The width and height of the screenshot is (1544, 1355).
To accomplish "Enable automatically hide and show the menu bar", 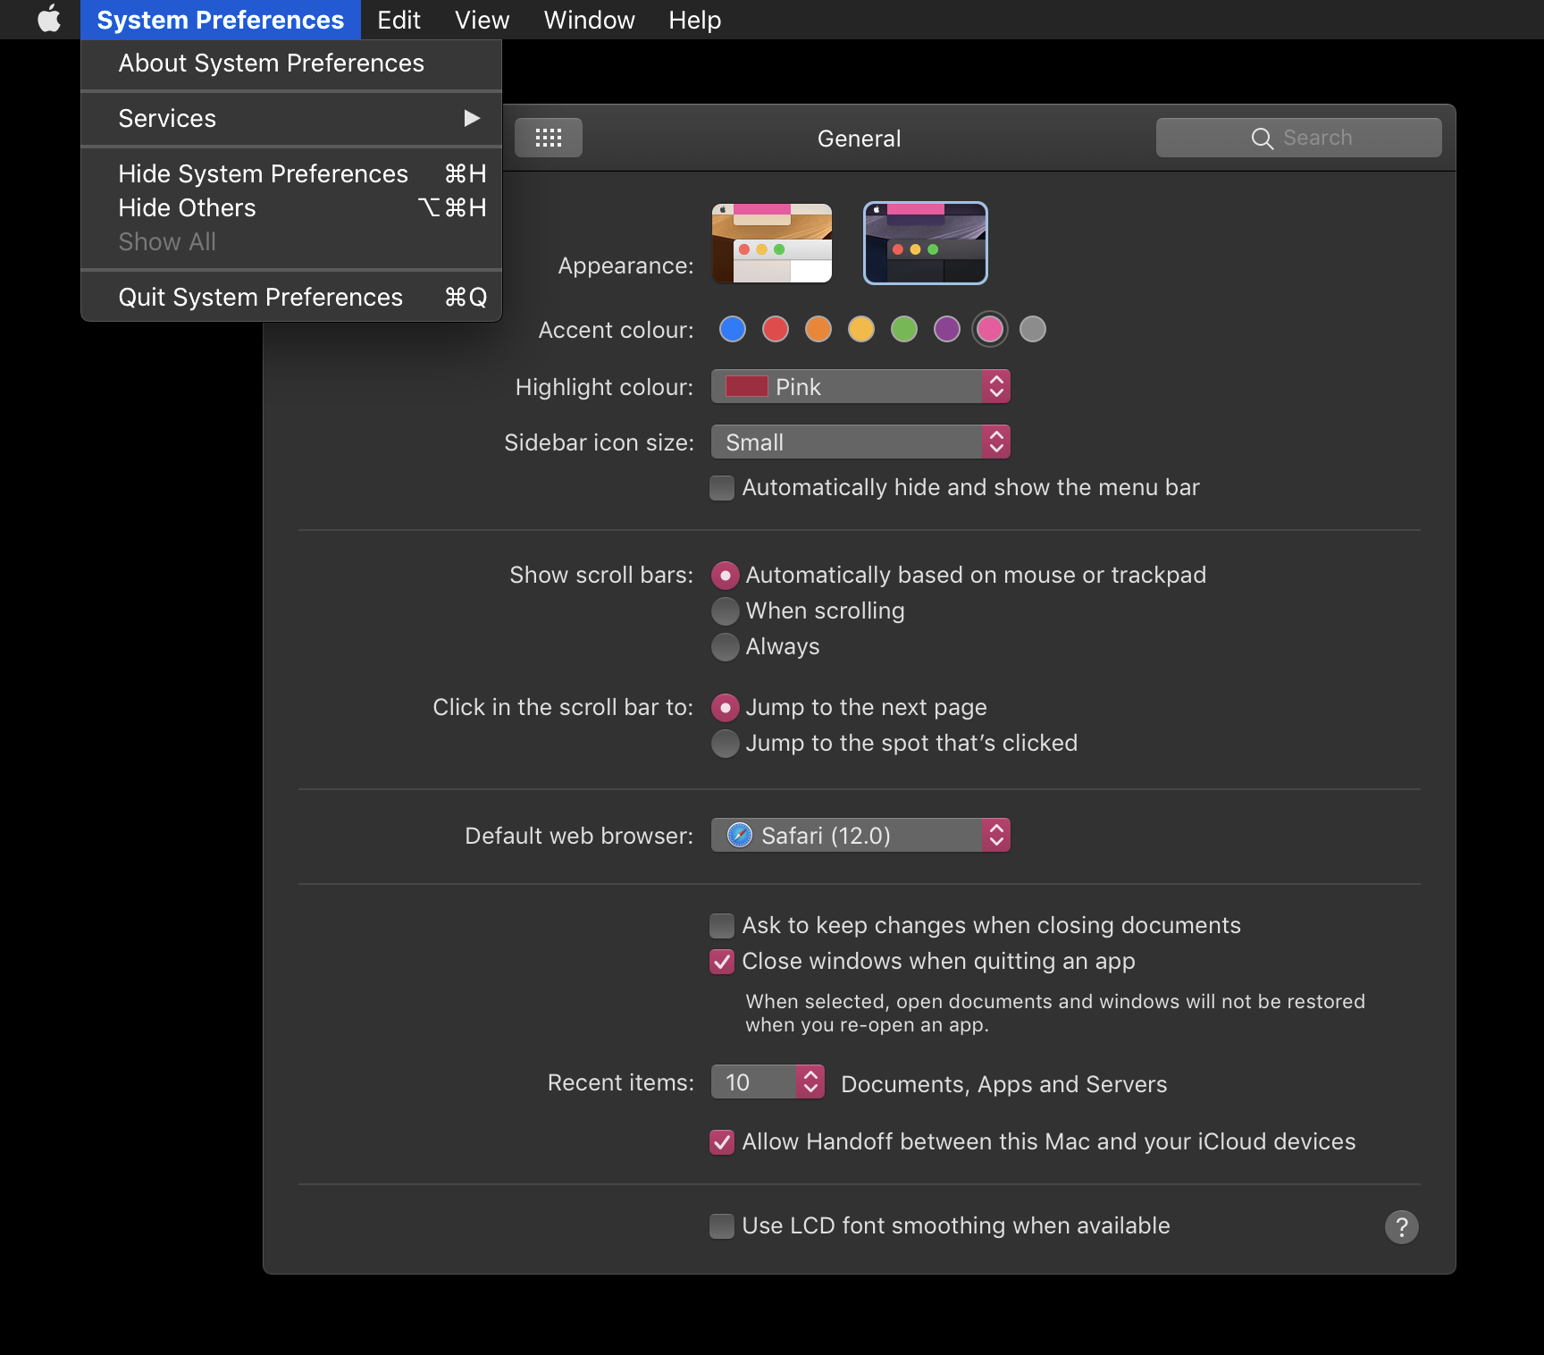I will (722, 487).
